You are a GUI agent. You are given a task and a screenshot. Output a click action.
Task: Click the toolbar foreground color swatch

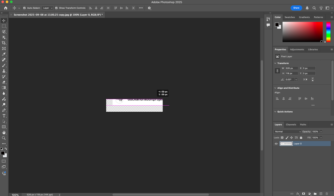point(3,153)
